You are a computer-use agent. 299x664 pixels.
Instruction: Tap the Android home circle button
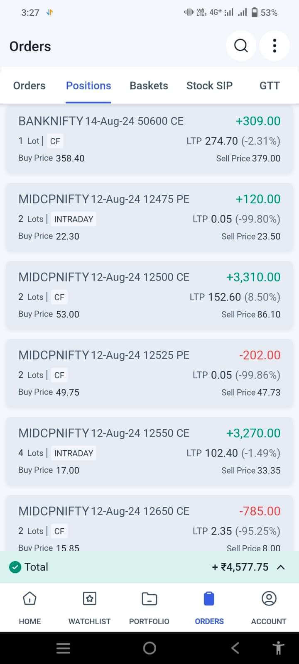click(x=149, y=648)
